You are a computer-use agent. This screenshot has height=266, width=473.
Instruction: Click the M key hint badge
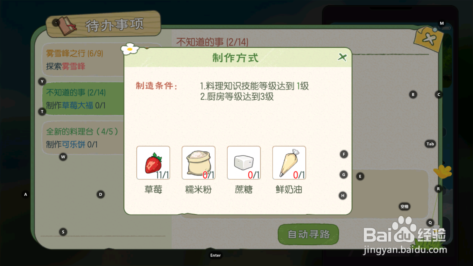(x=442, y=23)
